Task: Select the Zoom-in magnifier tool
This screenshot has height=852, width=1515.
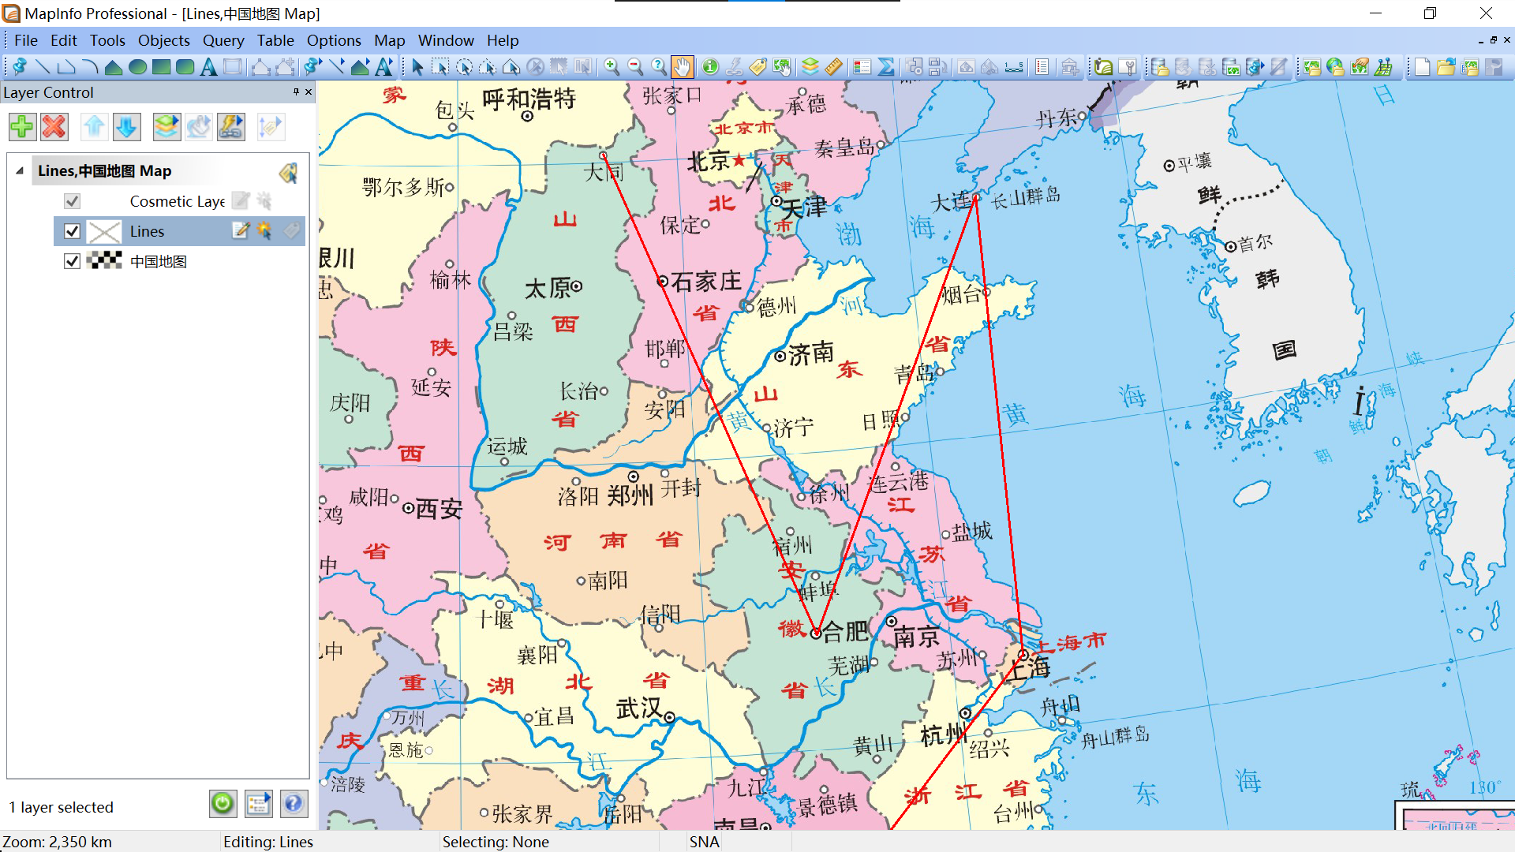Action: click(x=612, y=67)
